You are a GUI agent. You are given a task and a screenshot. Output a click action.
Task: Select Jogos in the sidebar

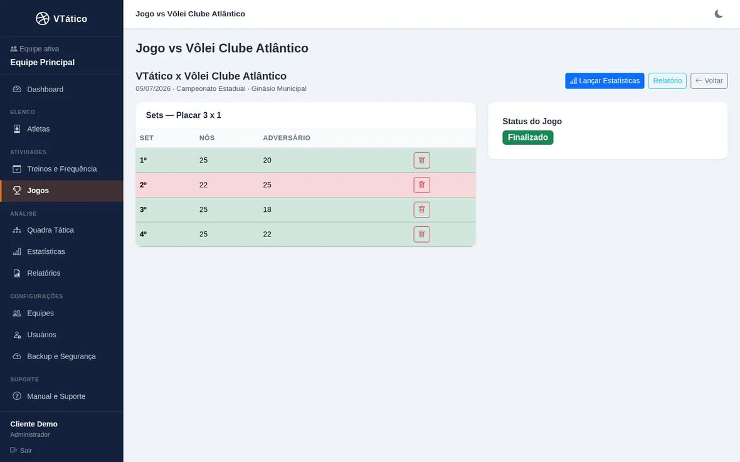62,191
